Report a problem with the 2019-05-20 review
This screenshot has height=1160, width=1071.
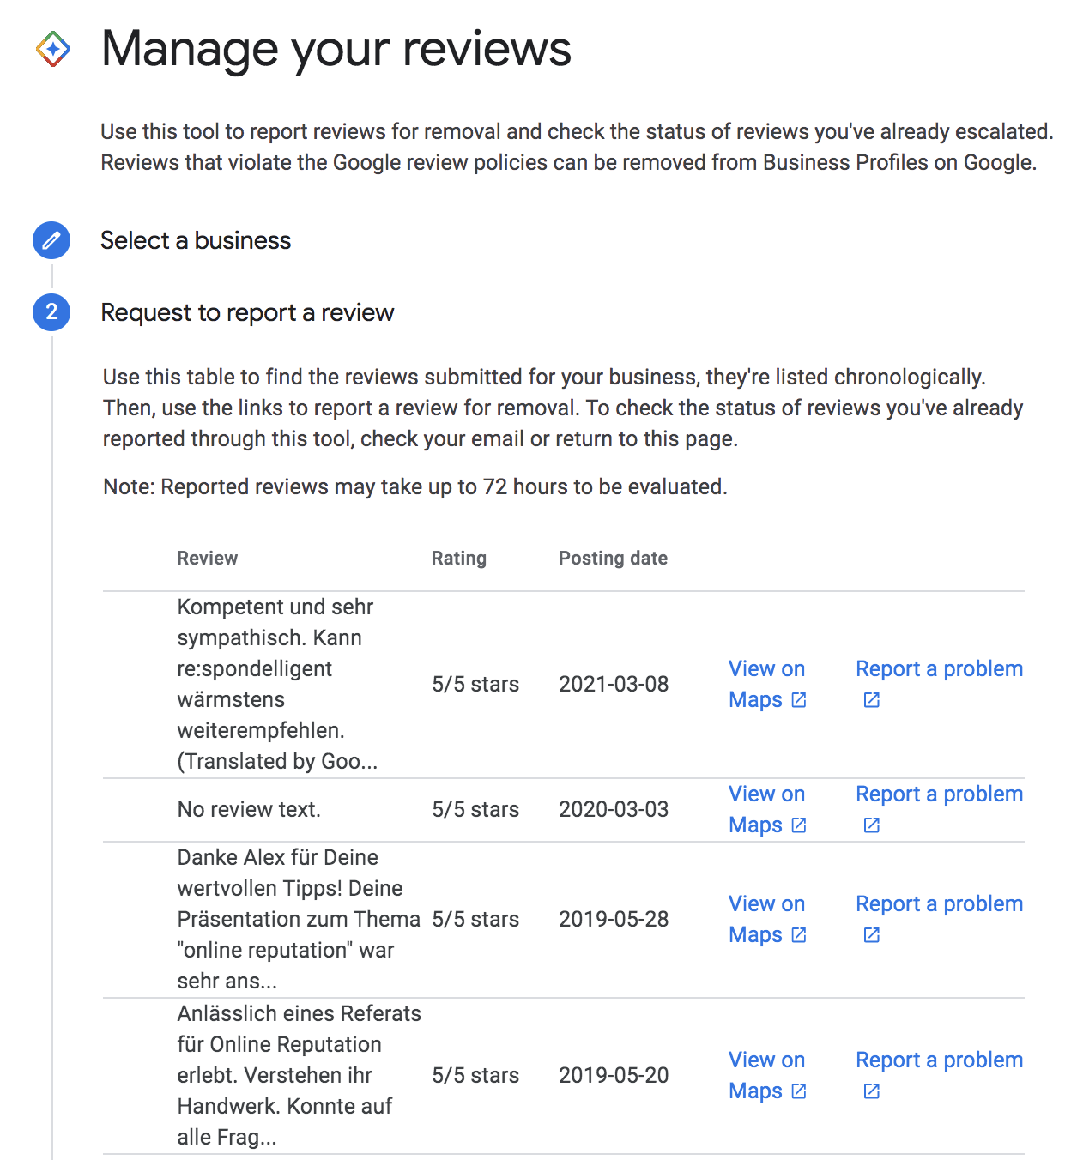(939, 1060)
